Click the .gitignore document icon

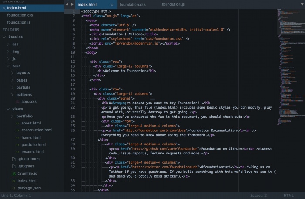click(13, 166)
